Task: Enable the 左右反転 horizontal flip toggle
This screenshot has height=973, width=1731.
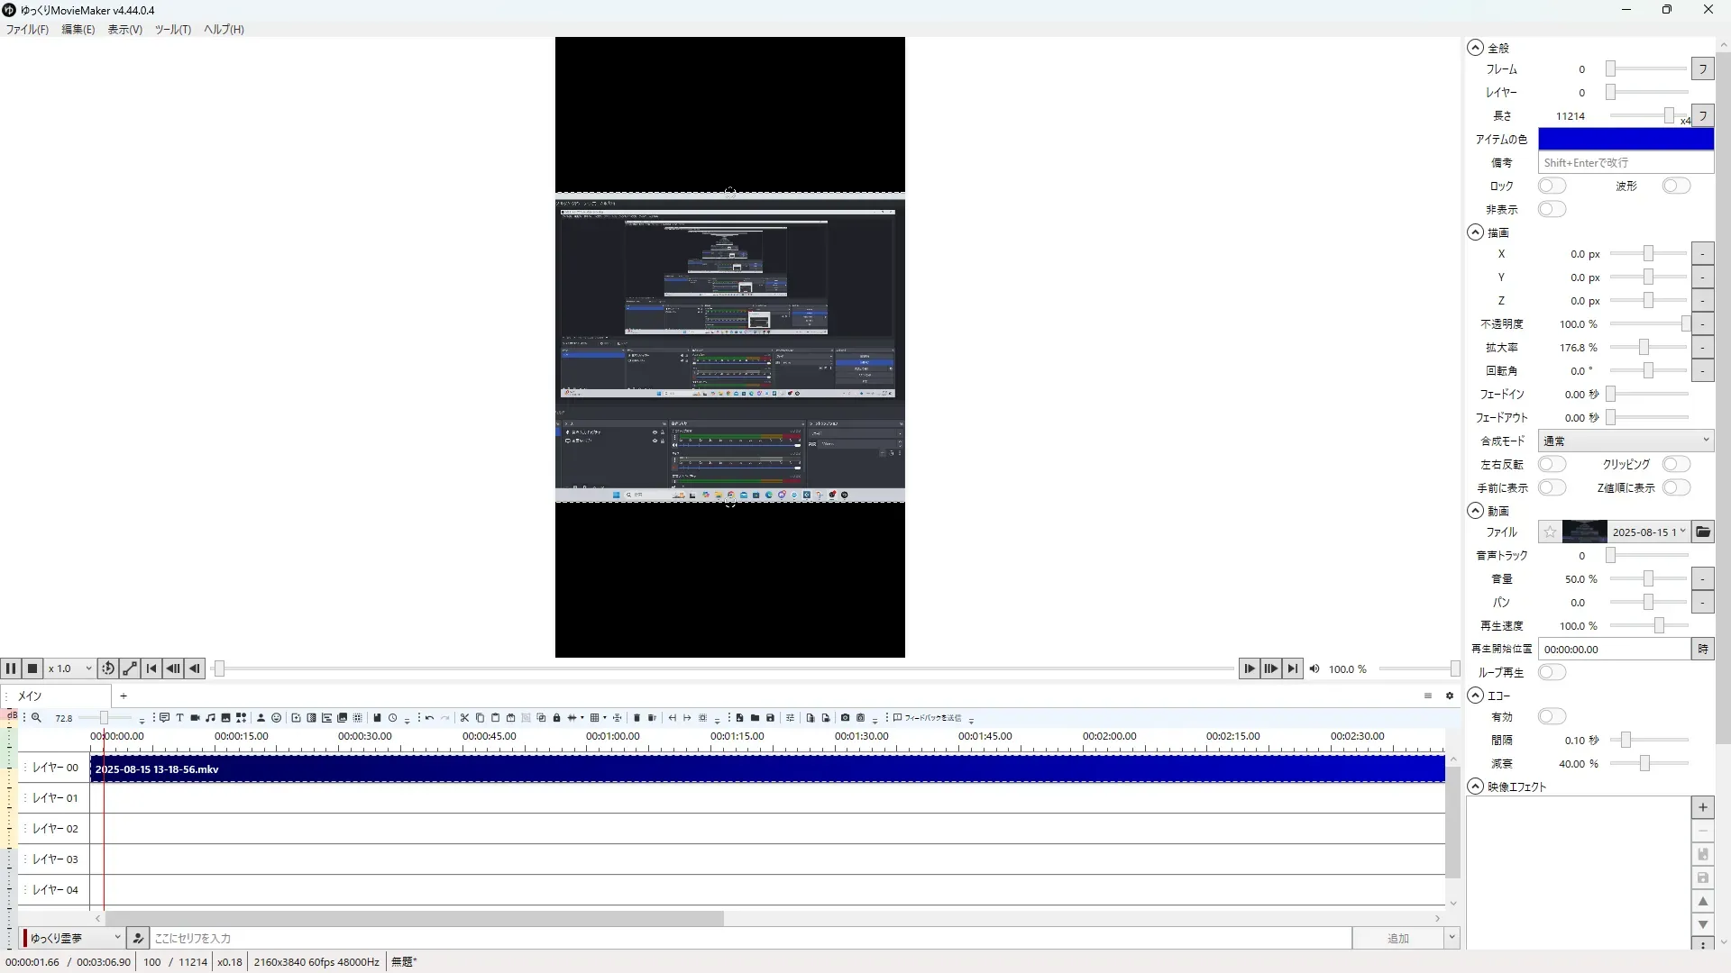Action: click(1552, 464)
